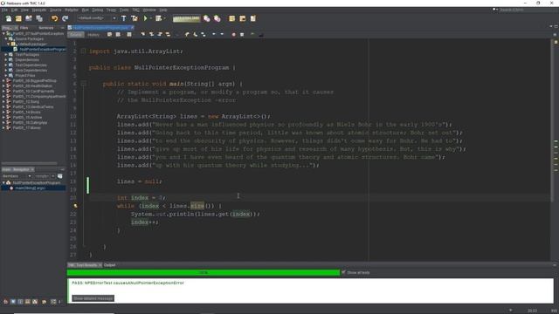Open the Run Project arrow dropdown
Screen dimensions: 559x314
151,18
